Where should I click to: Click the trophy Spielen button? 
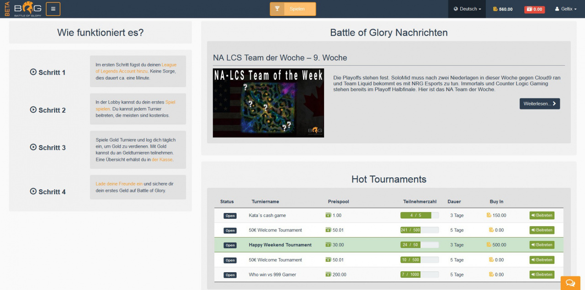(x=292, y=9)
